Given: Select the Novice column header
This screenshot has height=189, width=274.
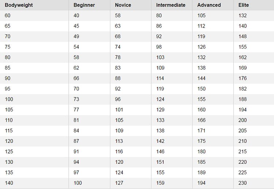Looking at the screenshot, I should pyautogui.click(x=123, y=5).
